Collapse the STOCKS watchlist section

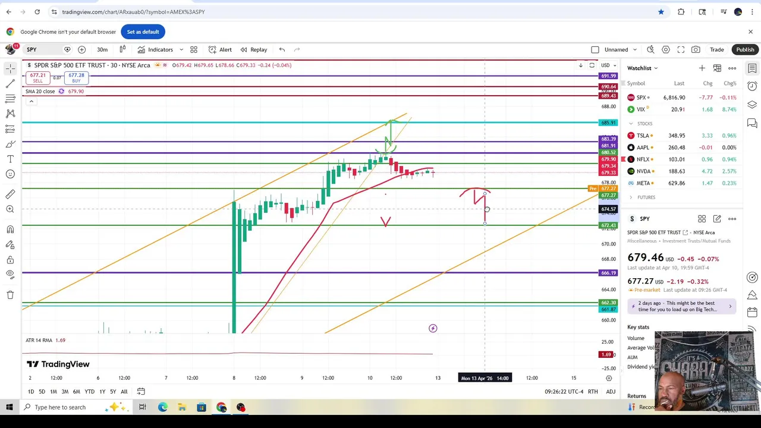click(631, 124)
